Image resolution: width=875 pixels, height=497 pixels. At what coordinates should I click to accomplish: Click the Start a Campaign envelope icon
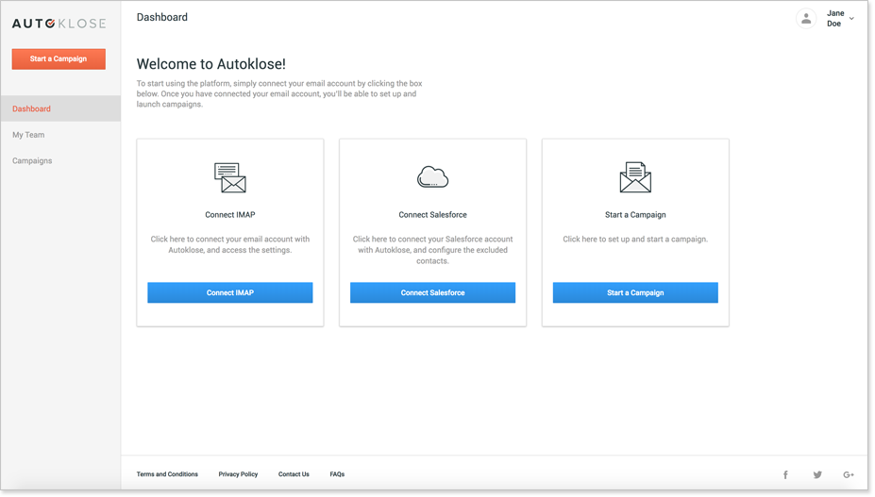(635, 177)
